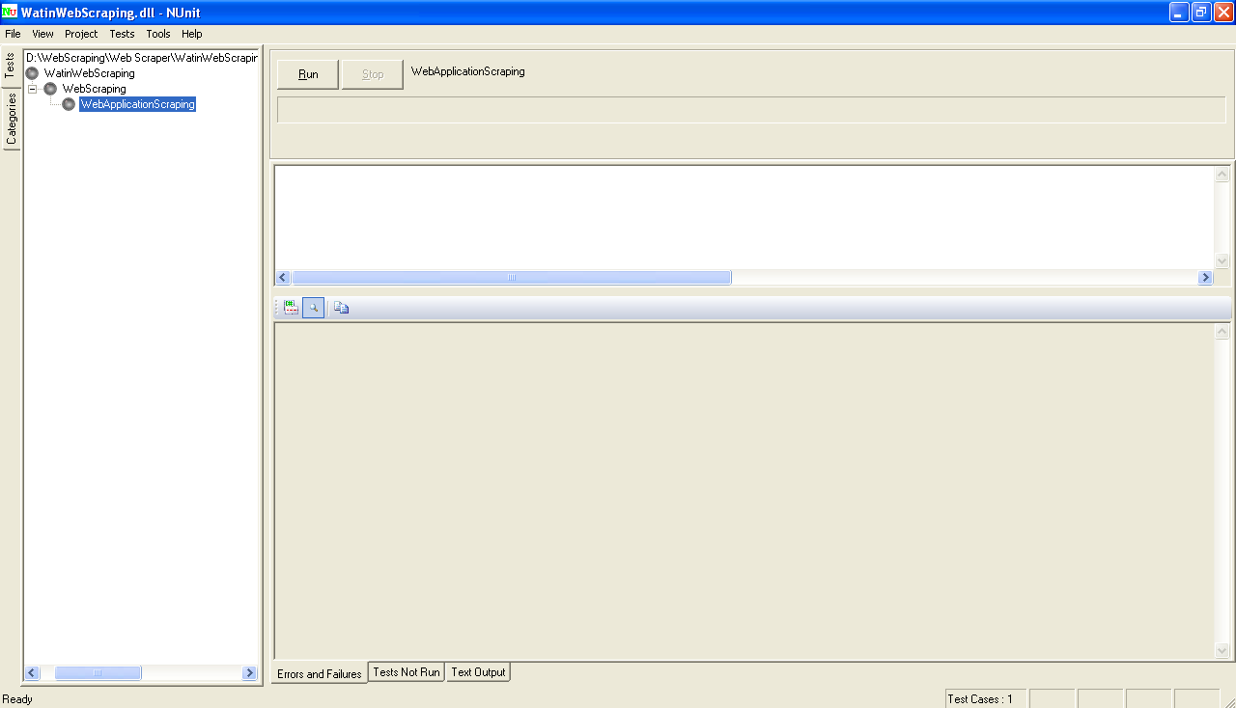Open the File menu
This screenshot has height=708, width=1236.
(13, 34)
